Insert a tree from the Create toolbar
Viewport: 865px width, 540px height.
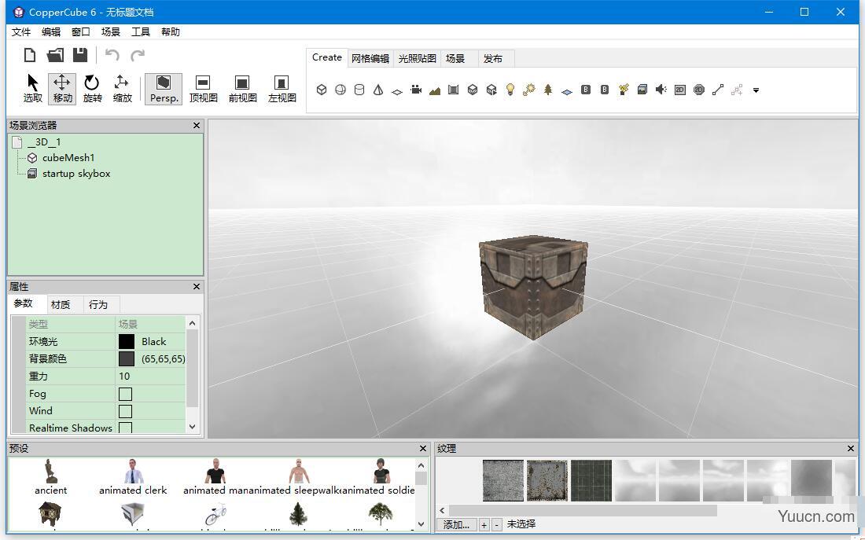pyautogui.click(x=548, y=90)
